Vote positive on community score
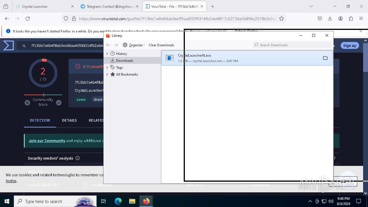 [59, 103]
